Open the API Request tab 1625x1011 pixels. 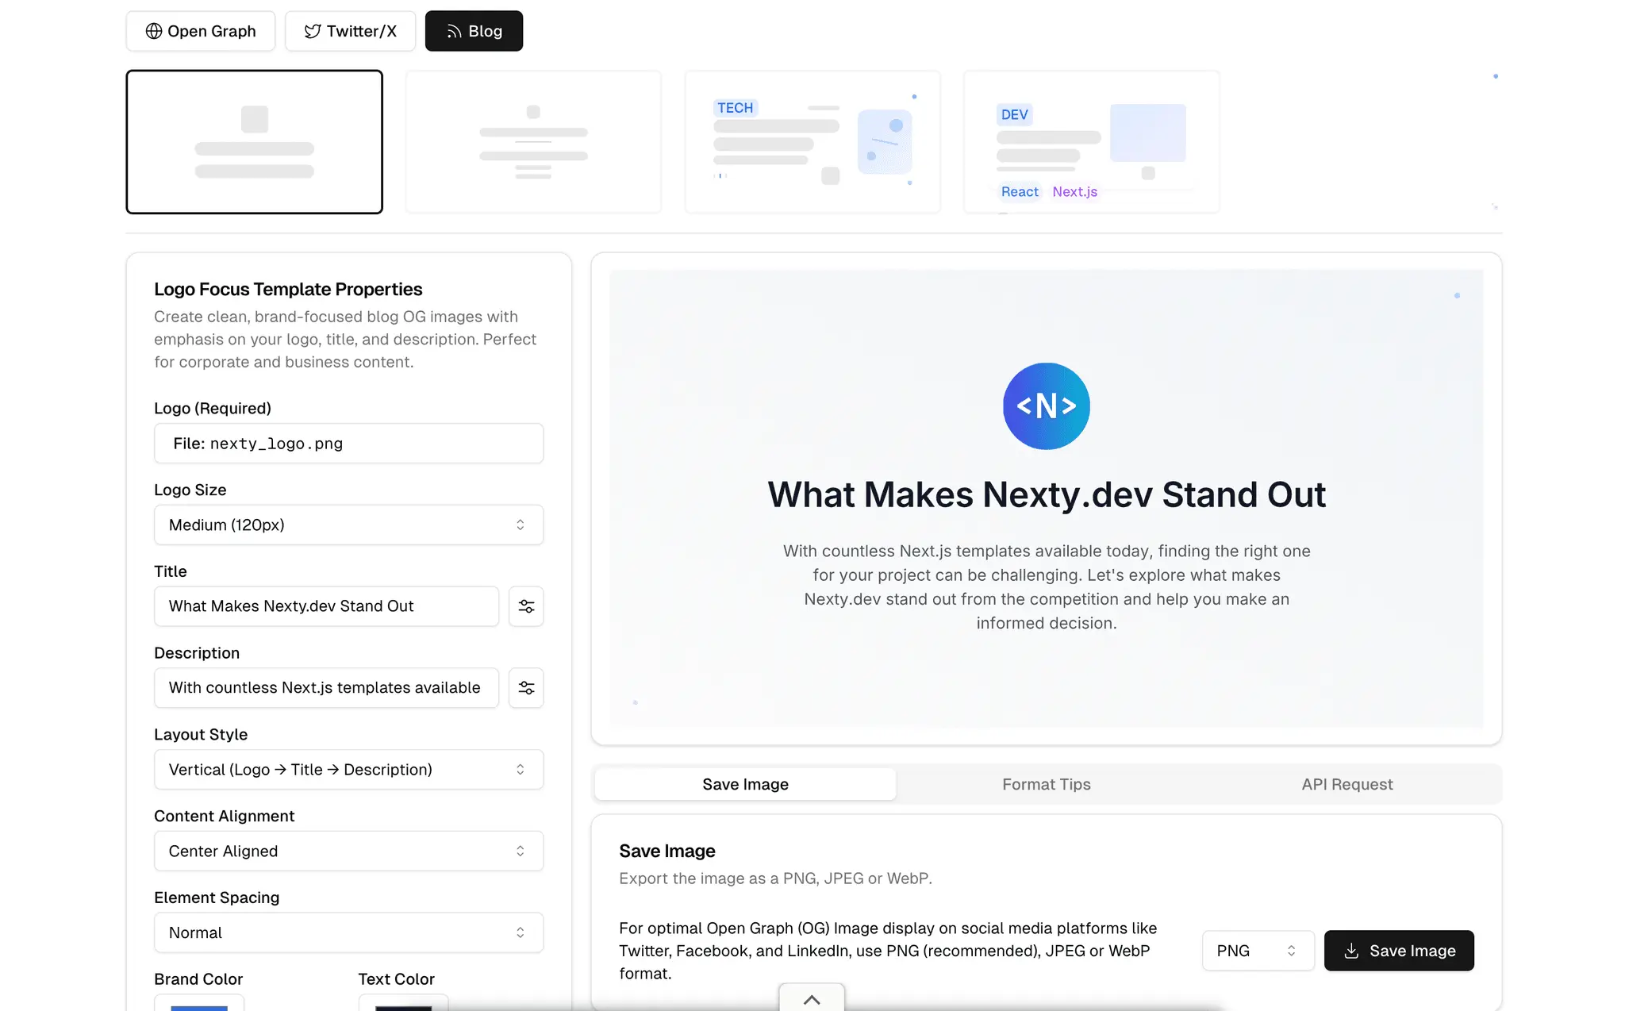click(1346, 784)
